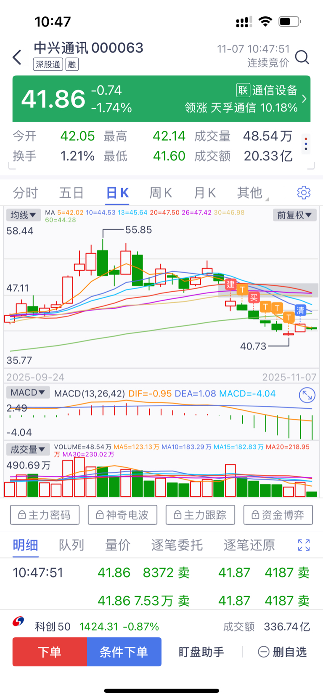Tap trade row 8372 卖
The image size is (323, 700).
(166, 572)
